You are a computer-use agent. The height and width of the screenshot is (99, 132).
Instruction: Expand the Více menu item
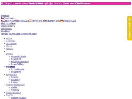(3, 31)
